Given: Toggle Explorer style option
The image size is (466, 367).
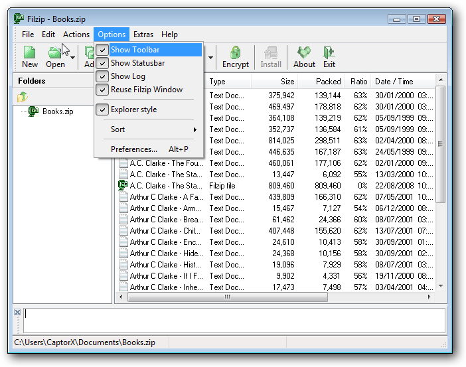Looking at the screenshot, I should (x=149, y=110).
